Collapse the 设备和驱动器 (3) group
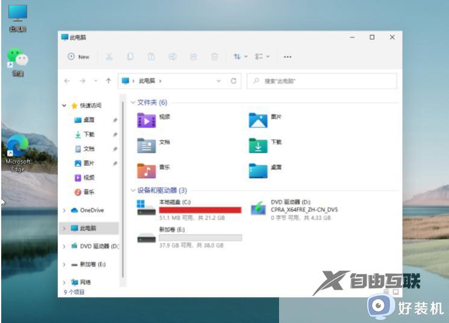Image resolution: width=449 pixels, height=323 pixels. [x=133, y=190]
